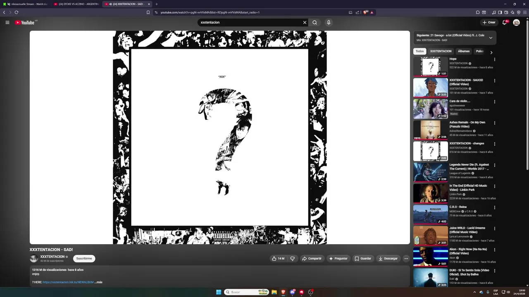Image resolution: width=529 pixels, height=297 pixels.
Task: Select the XXXTENTACION filter chip
Action: (441, 51)
